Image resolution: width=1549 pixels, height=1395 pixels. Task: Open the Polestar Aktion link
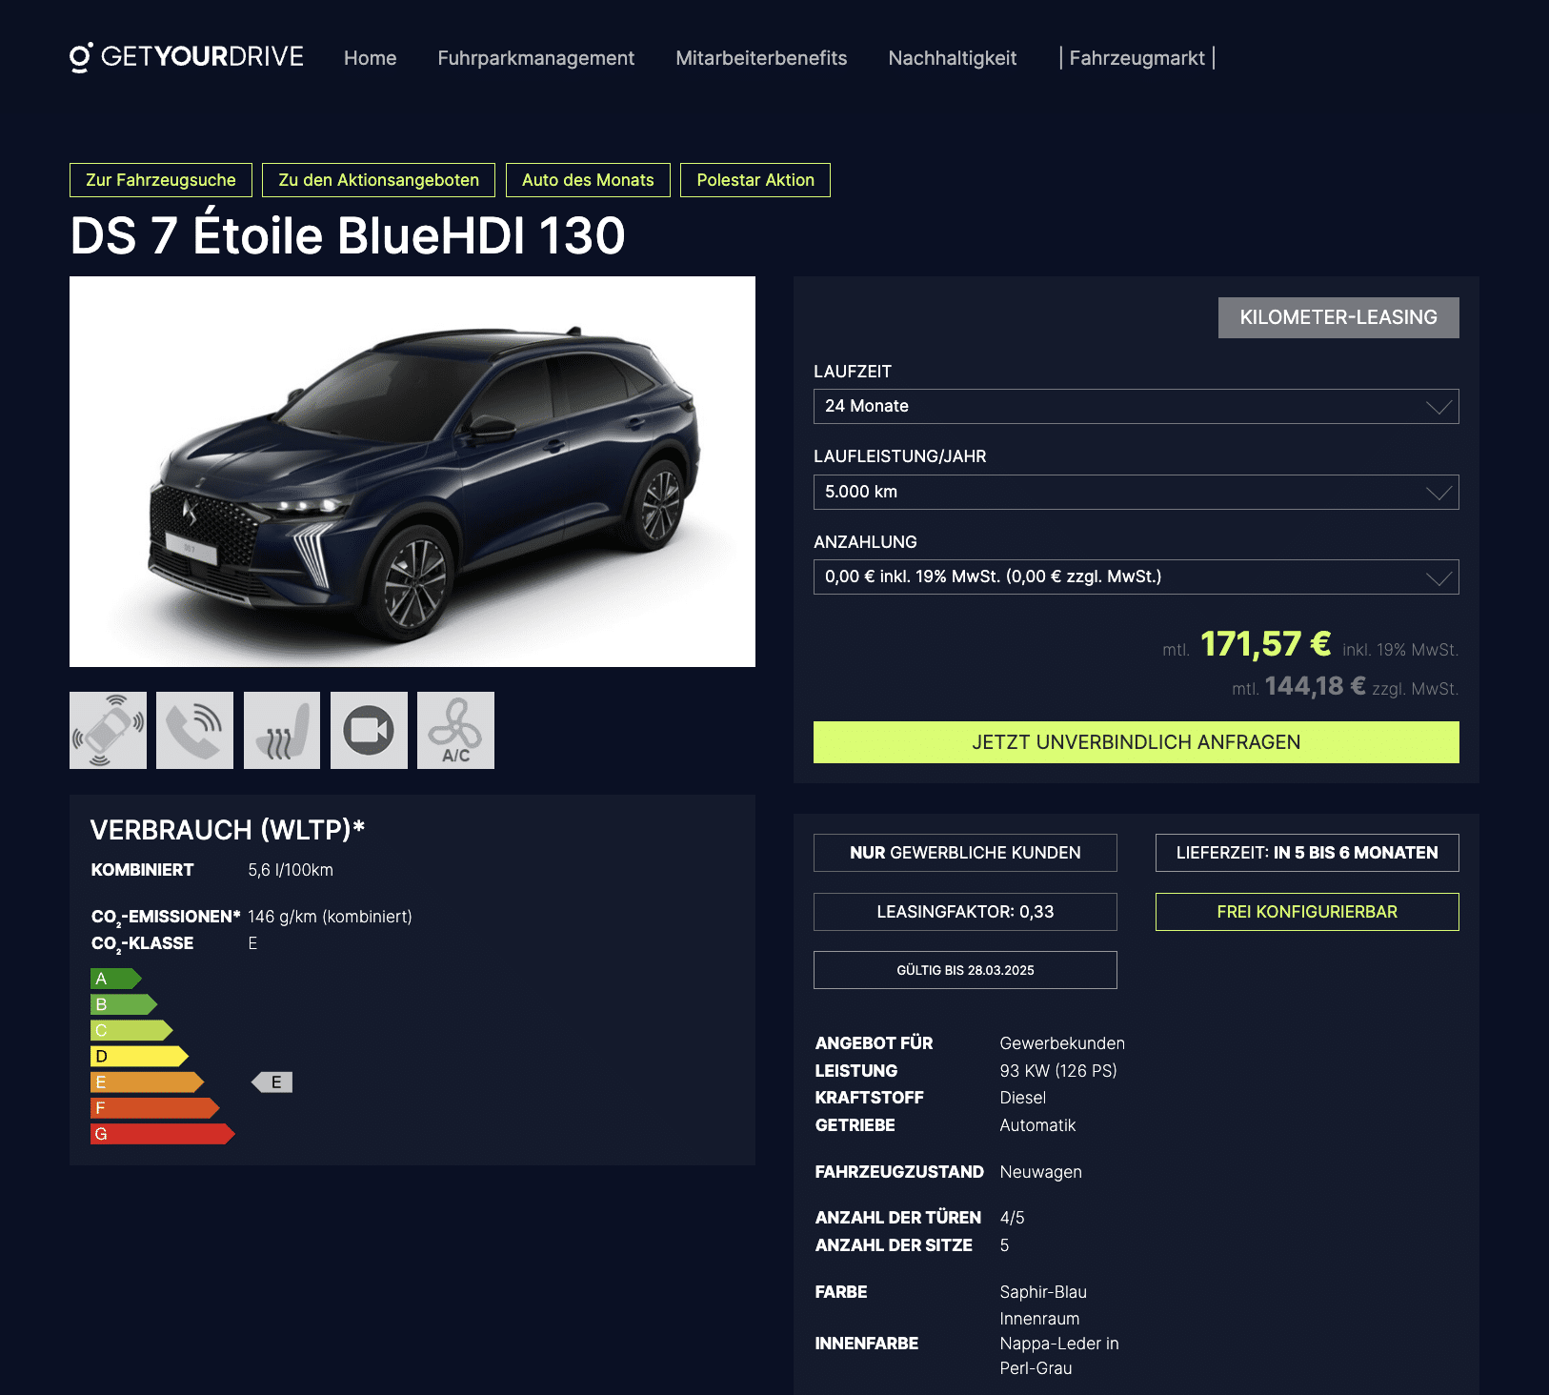pyautogui.click(x=755, y=180)
